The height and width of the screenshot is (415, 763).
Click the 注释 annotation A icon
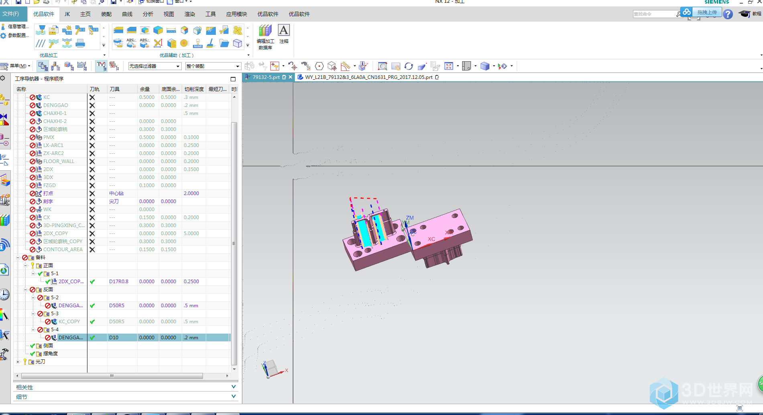pyautogui.click(x=284, y=30)
